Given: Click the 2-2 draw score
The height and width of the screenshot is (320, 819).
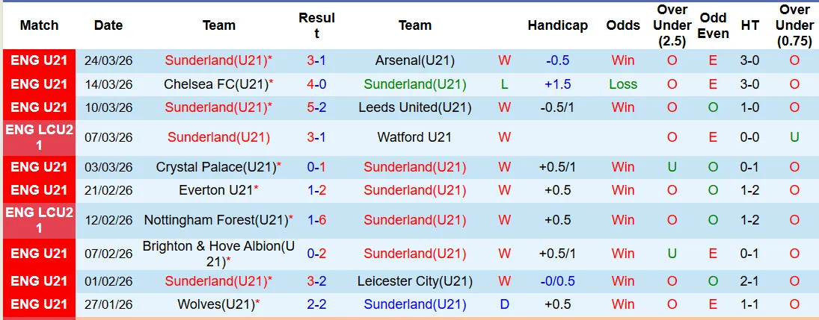Looking at the screenshot, I should coord(316,304).
